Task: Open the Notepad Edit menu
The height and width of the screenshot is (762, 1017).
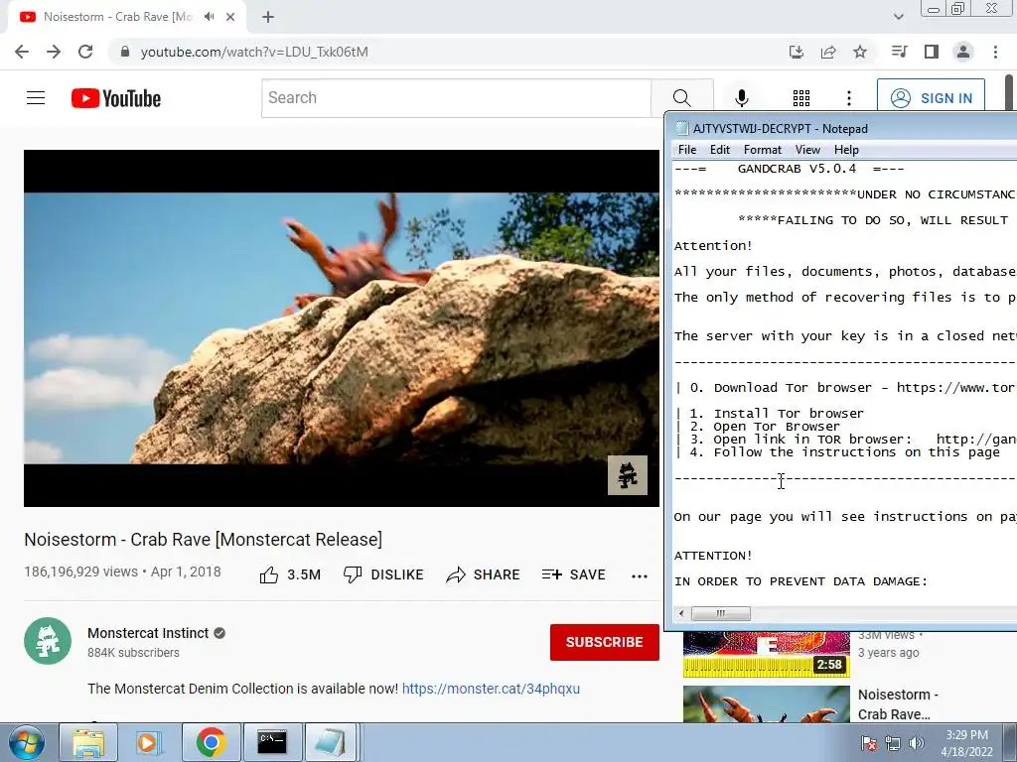Action: click(720, 150)
